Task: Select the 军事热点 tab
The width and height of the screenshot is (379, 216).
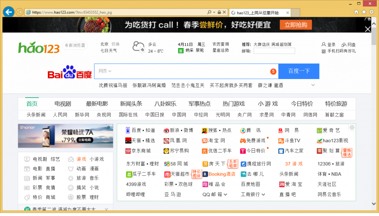Action: pyautogui.click(x=199, y=104)
